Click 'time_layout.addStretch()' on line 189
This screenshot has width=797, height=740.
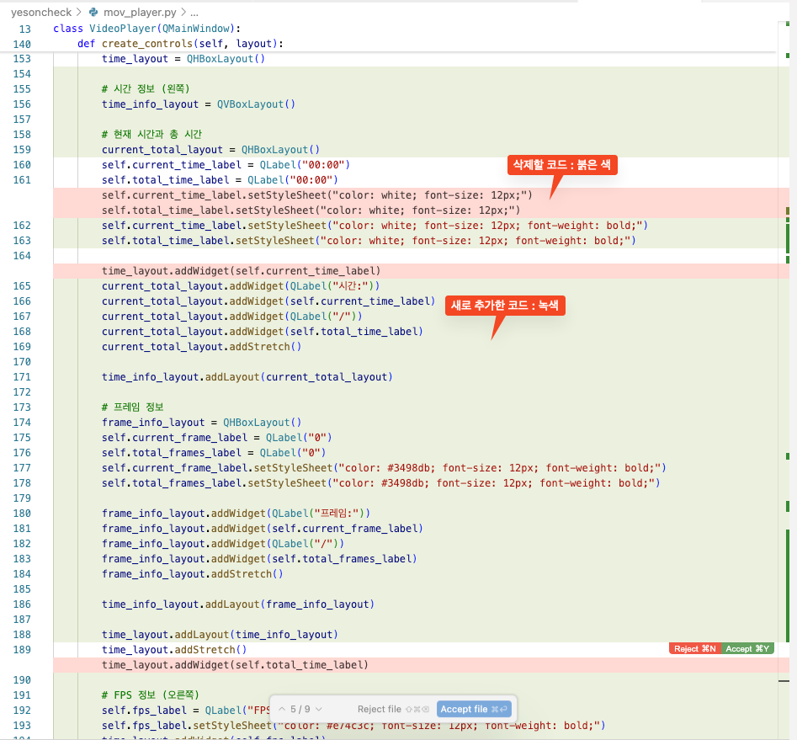[x=174, y=650]
